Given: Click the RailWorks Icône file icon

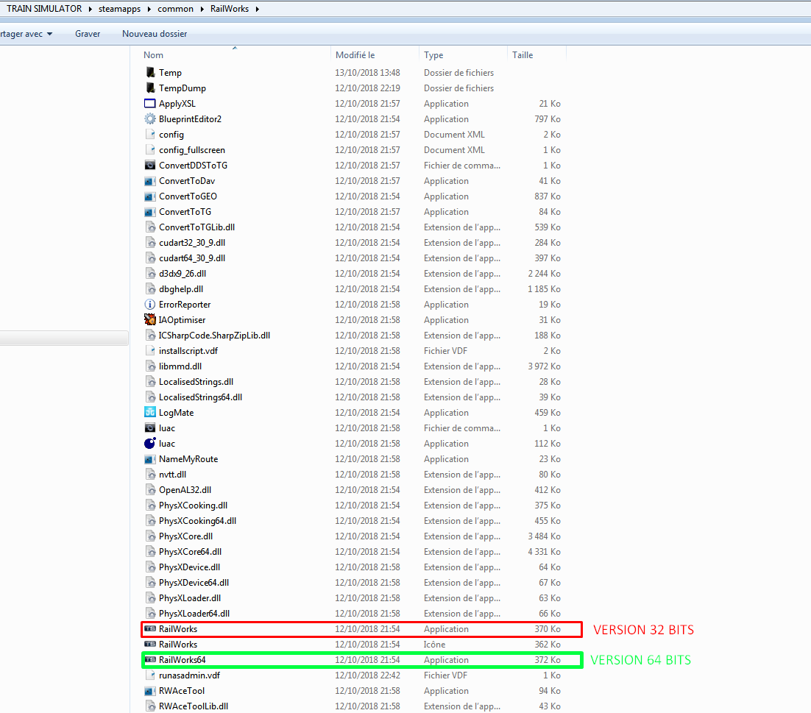Looking at the screenshot, I should [150, 645].
